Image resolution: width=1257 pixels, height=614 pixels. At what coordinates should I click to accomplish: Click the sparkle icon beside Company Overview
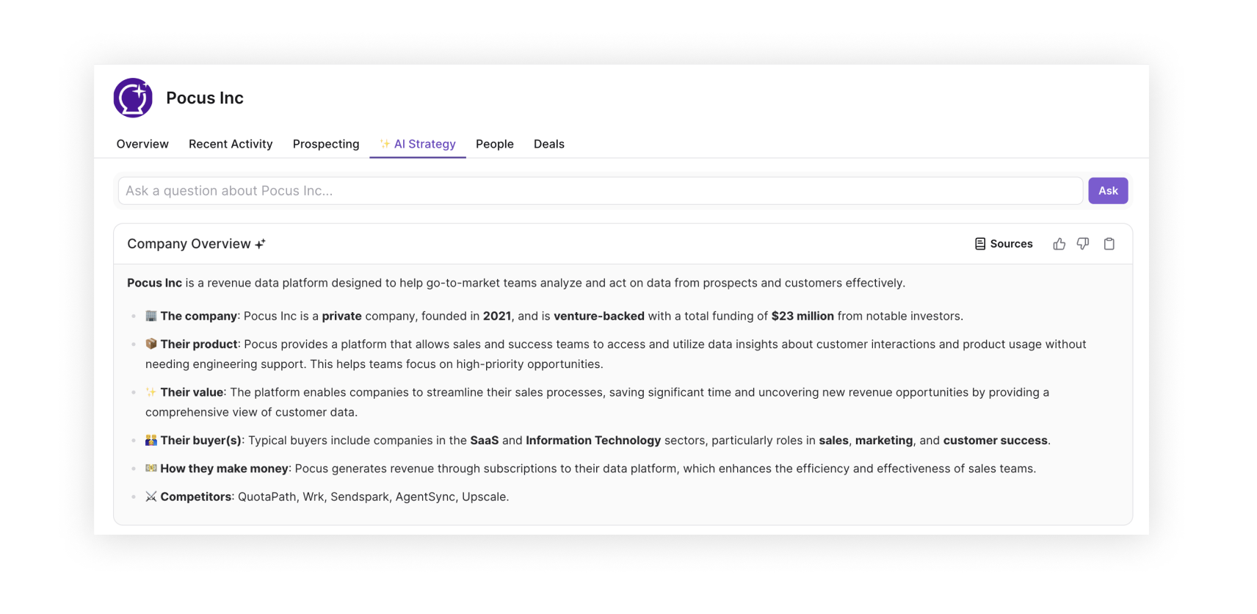(x=260, y=244)
